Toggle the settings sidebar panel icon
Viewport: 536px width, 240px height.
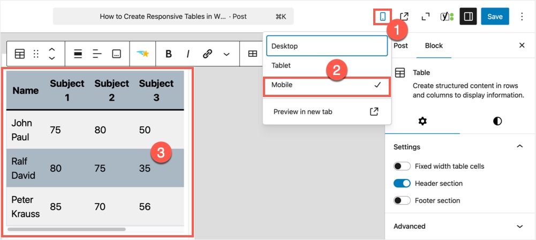click(x=468, y=17)
